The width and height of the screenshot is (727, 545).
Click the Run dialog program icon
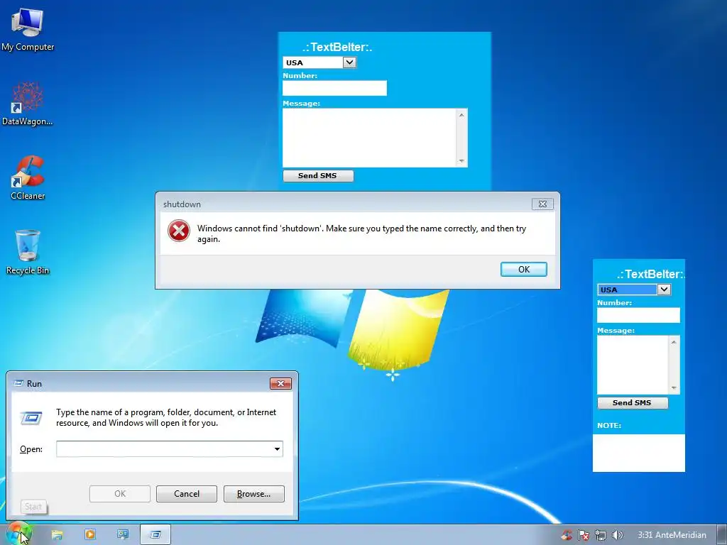pos(31,418)
